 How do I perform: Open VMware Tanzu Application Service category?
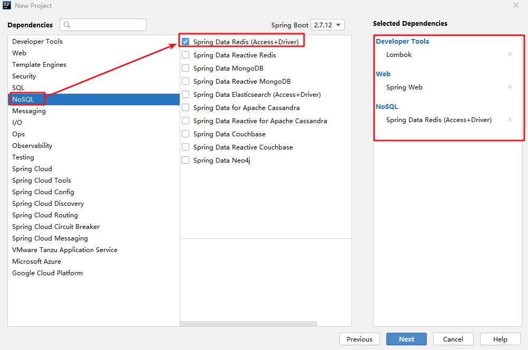(x=94, y=250)
